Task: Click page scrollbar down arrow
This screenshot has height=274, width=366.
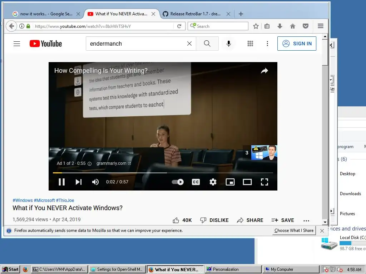Action: pyautogui.click(x=325, y=222)
